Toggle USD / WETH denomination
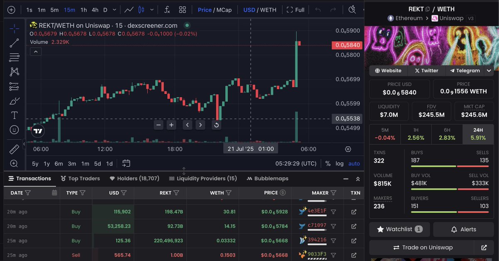Image resolution: width=499 pixels, height=261 pixels. 259,10
